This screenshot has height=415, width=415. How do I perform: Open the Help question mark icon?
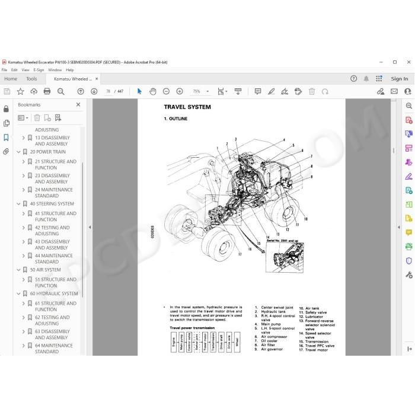click(x=353, y=79)
